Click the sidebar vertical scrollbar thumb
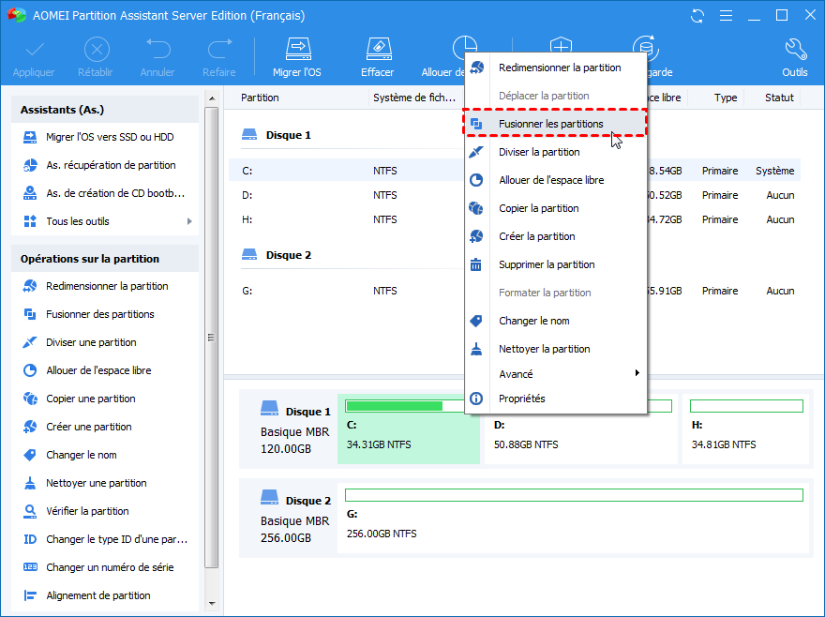The height and width of the screenshot is (617, 825). pyautogui.click(x=212, y=338)
